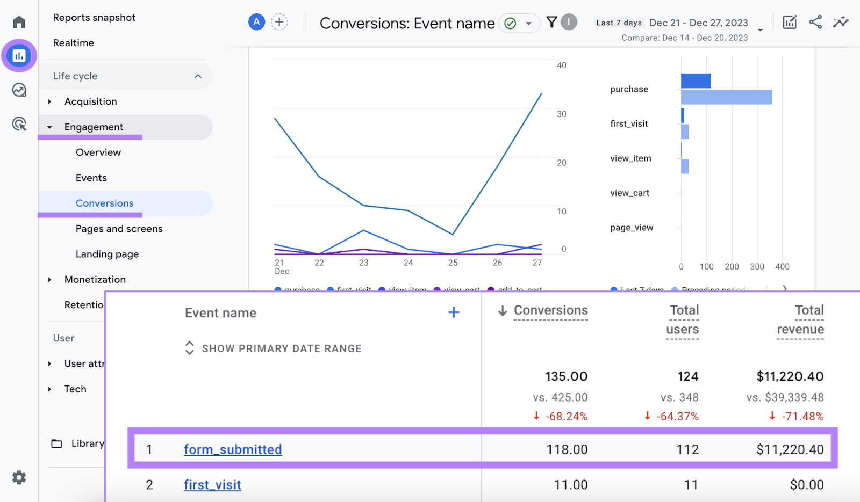Click the Add filter funnel icon
This screenshot has width=860, height=502.
click(x=551, y=22)
